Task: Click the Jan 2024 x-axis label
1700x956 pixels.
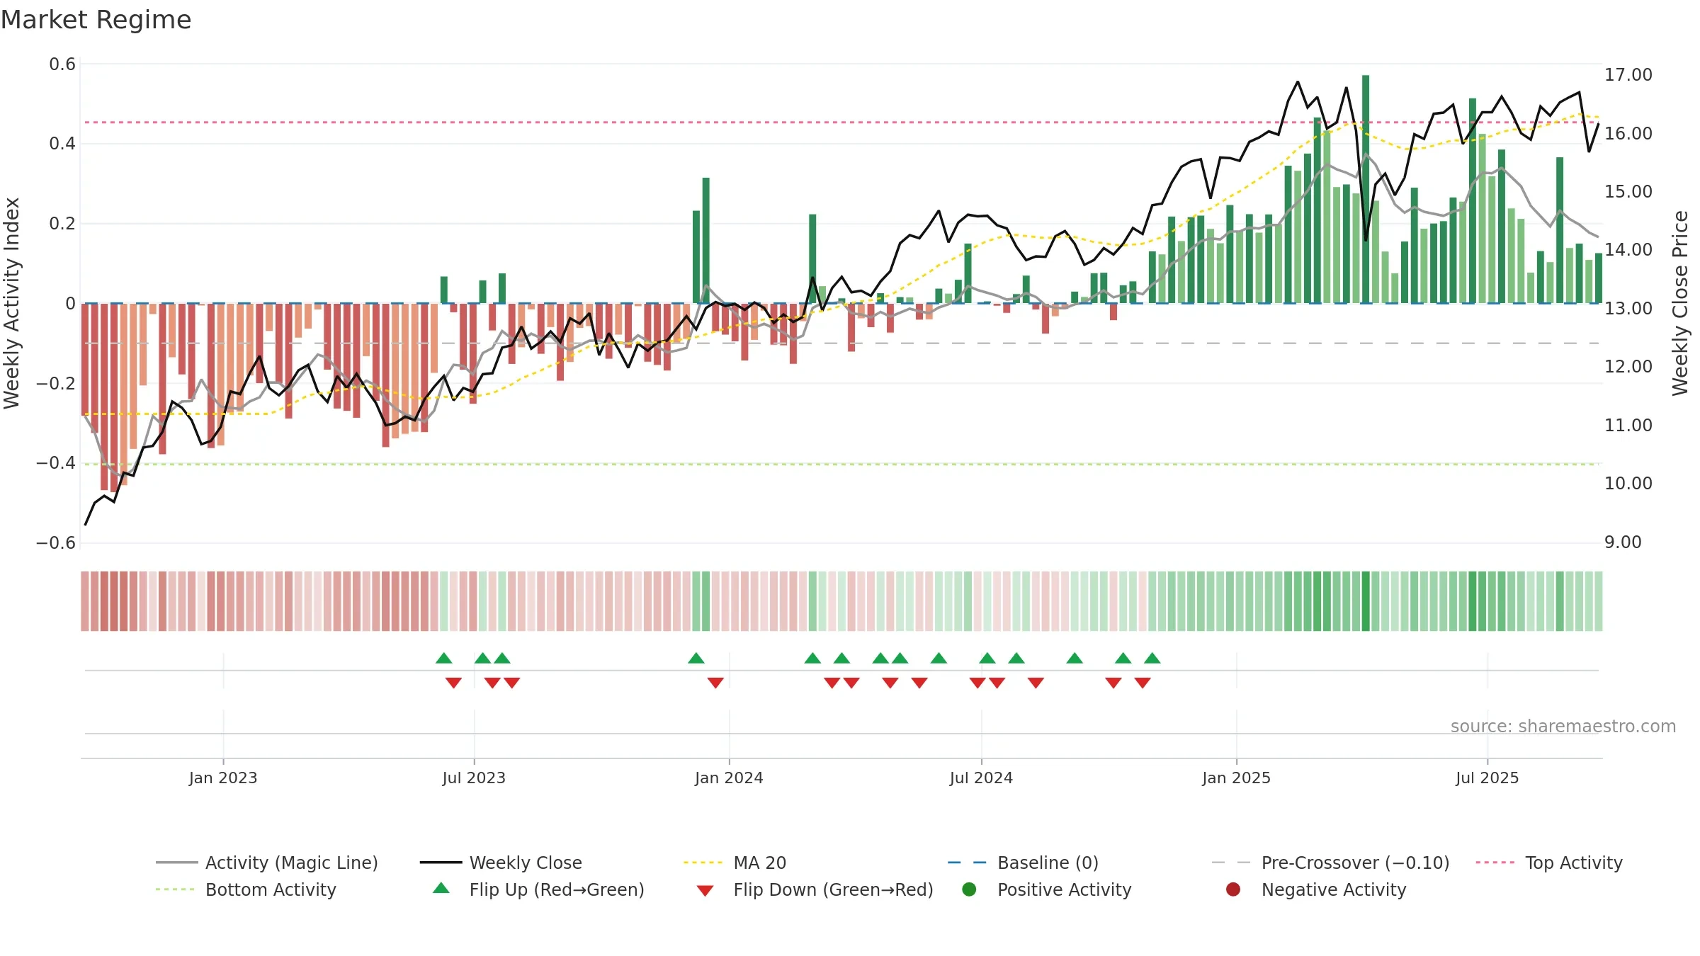Action: click(729, 778)
